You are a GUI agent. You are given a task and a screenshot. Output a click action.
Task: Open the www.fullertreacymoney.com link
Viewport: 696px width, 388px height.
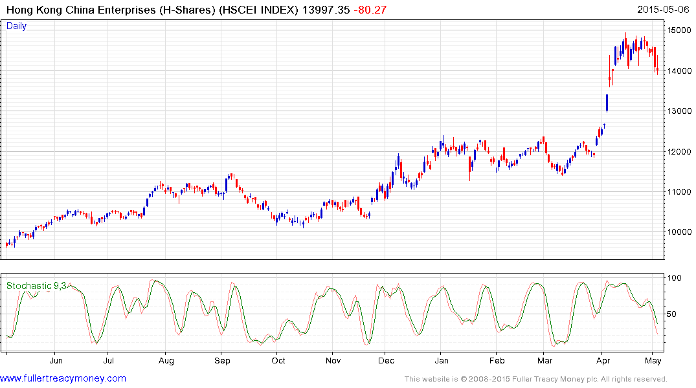[63, 378]
